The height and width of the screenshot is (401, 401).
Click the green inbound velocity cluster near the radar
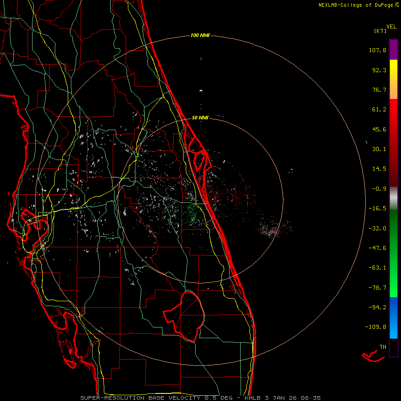(192, 214)
